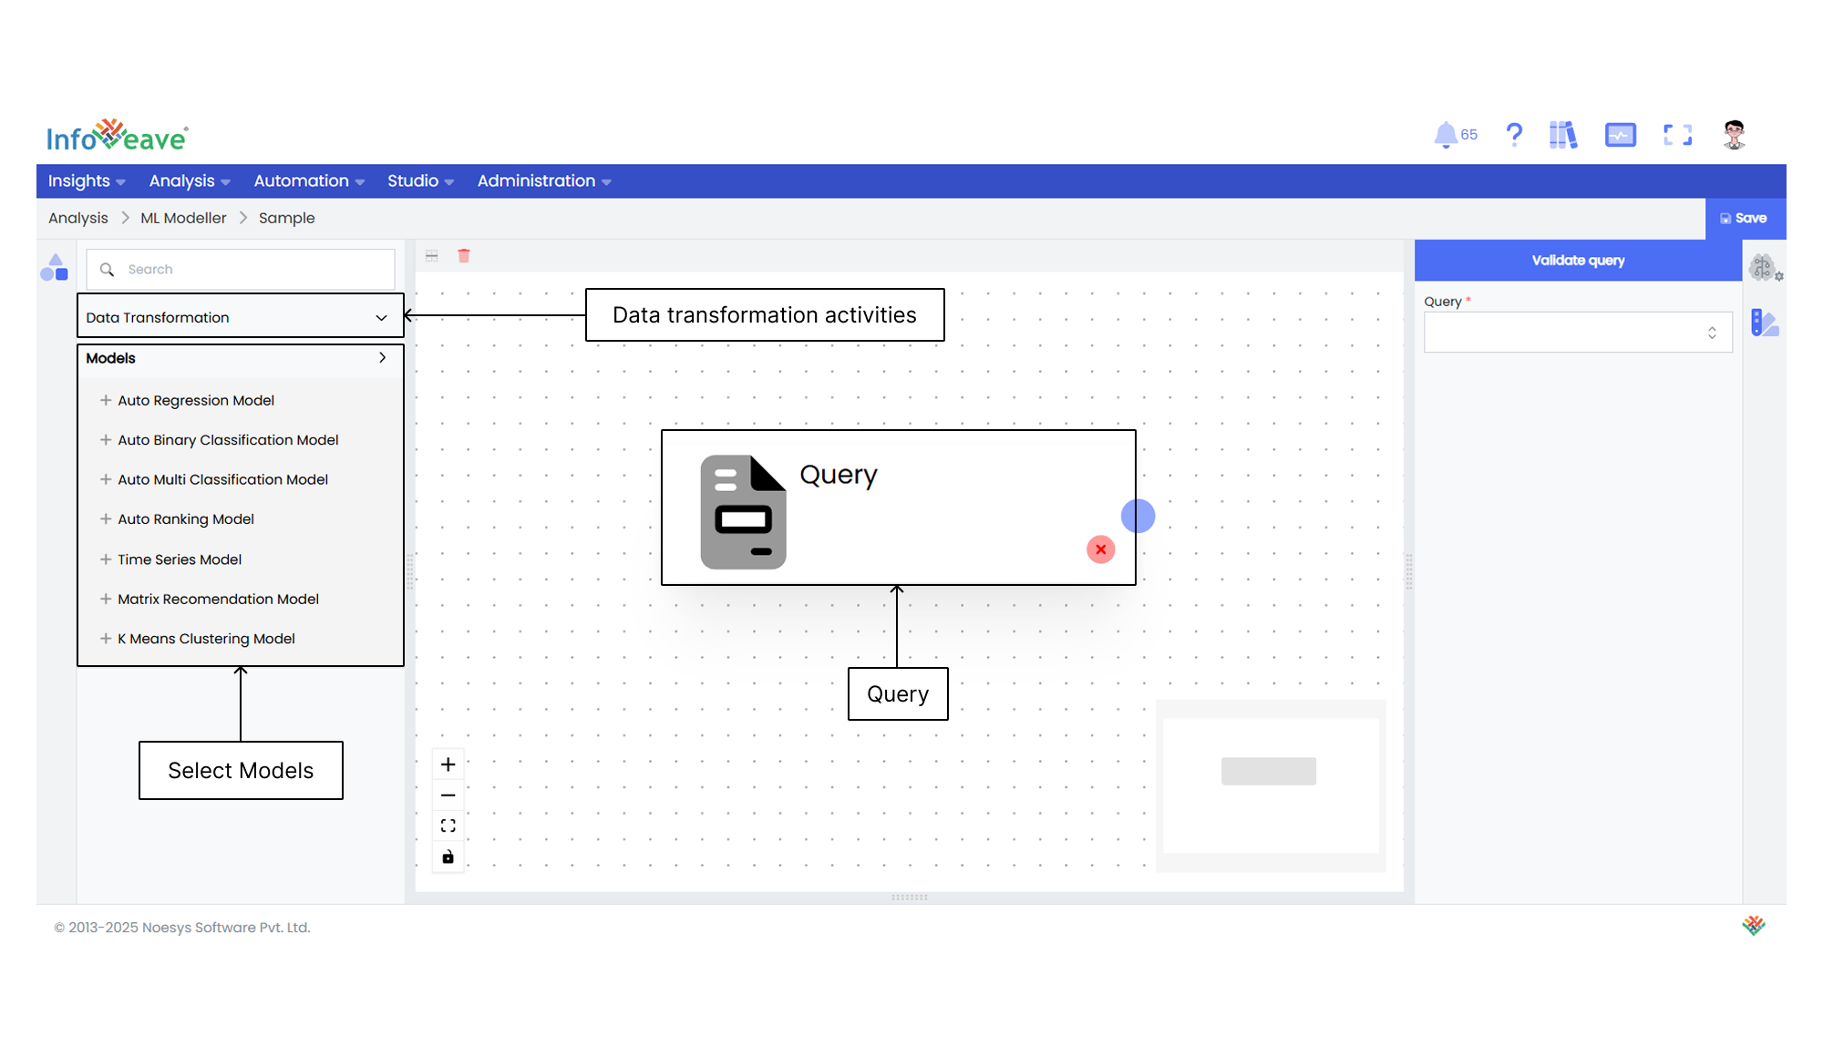Zoom in on the canvas

pyautogui.click(x=448, y=765)
